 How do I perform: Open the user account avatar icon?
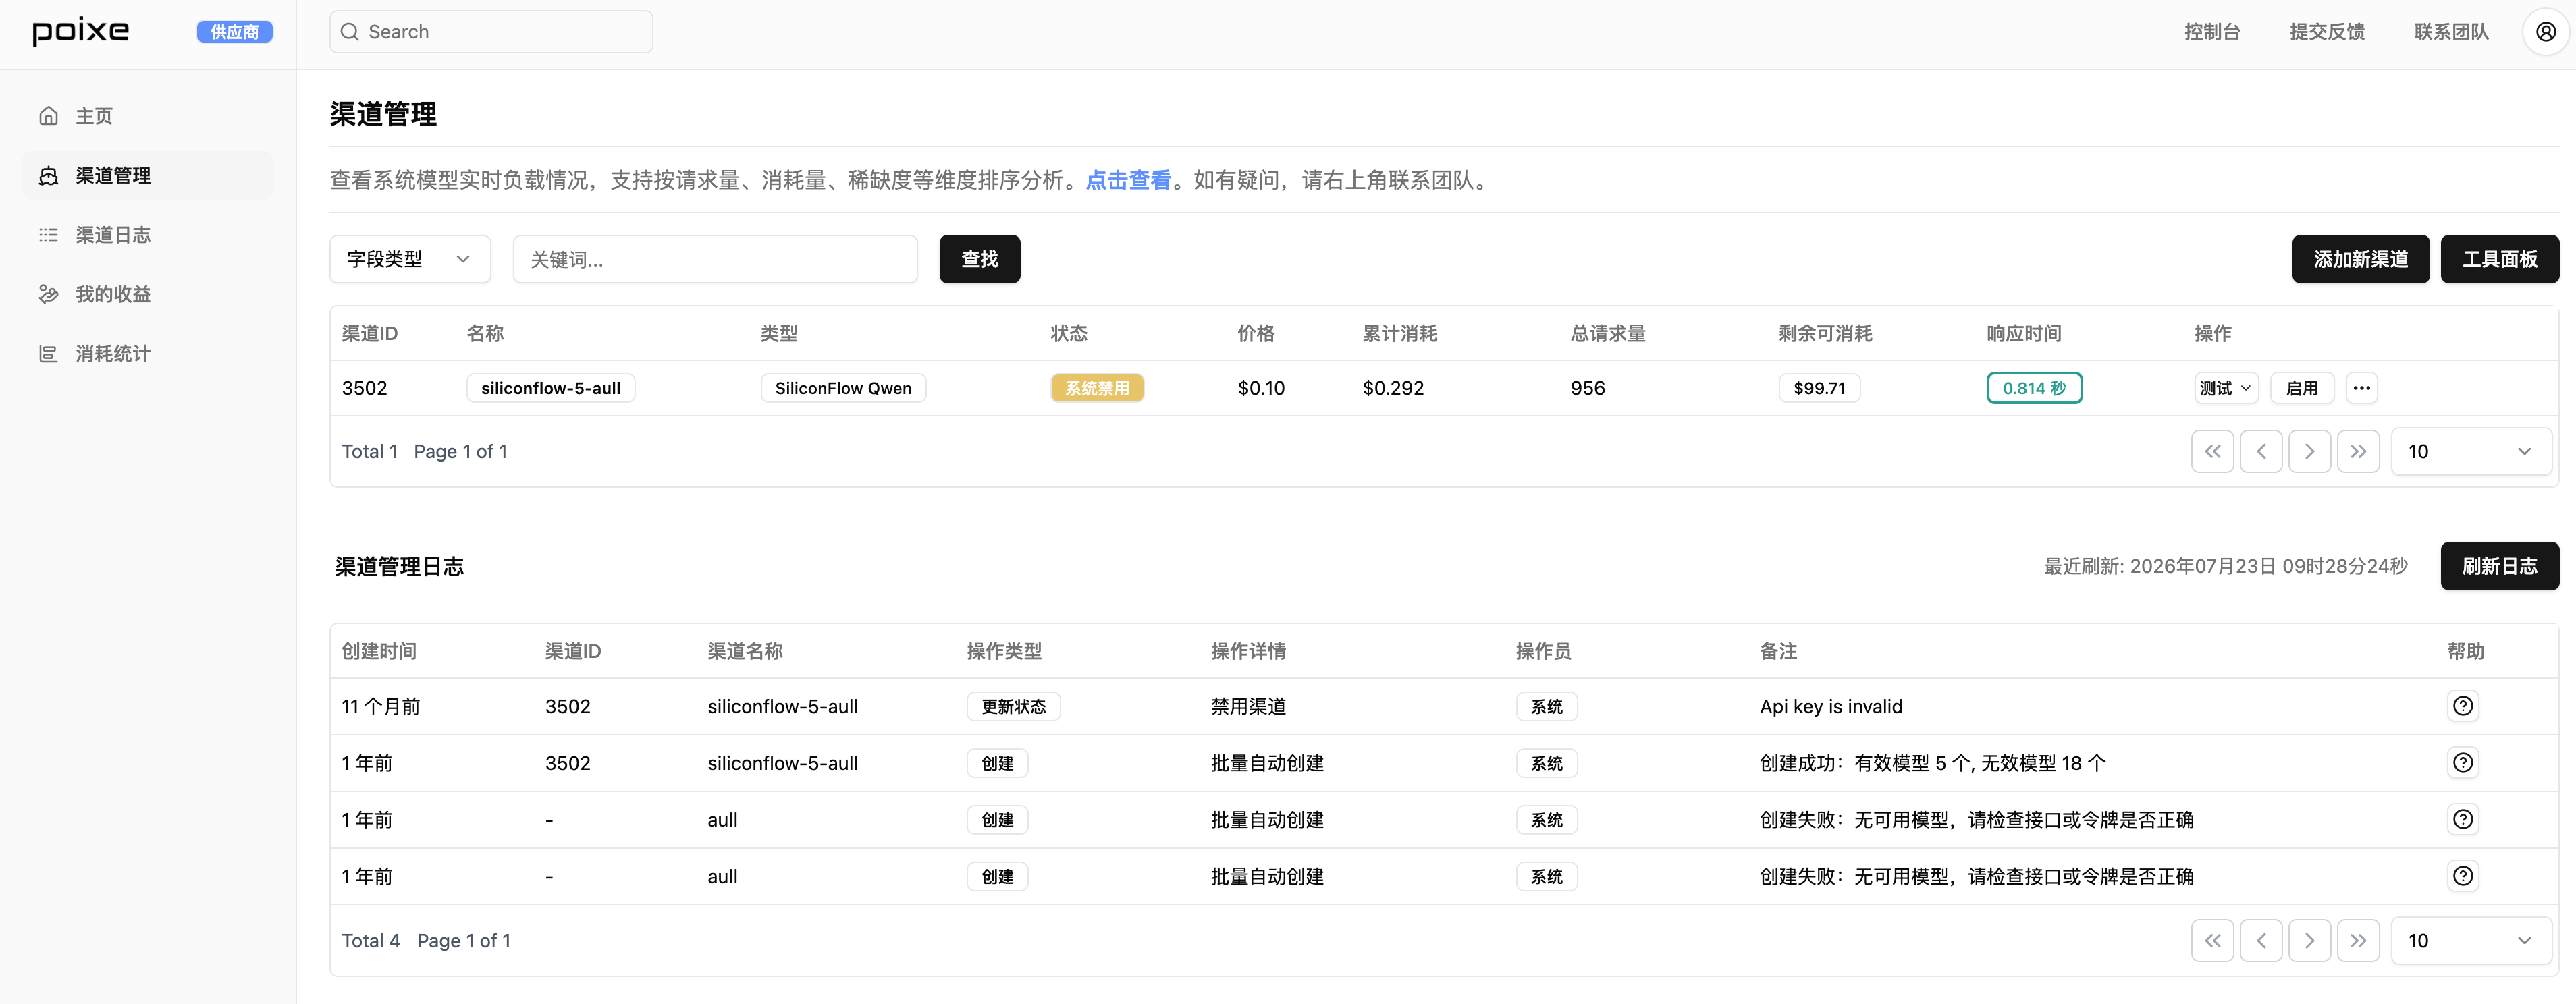pyautogui.click(x=2545, y=32)
